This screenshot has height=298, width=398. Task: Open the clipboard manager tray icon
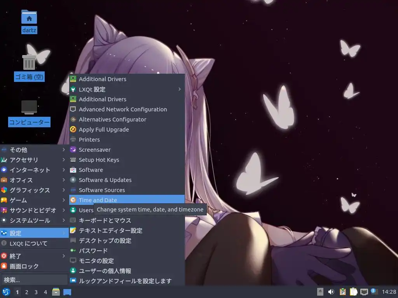[x=354, y=292]
